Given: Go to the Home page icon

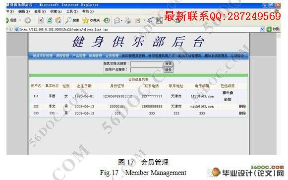Looking at the screenshot, I should coord(58,20).
